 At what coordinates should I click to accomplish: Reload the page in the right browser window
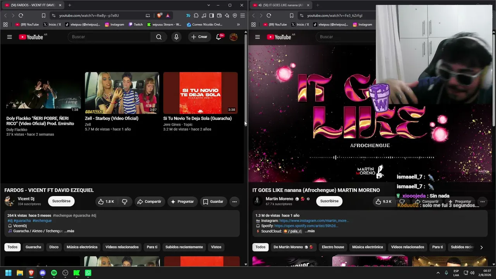(269, 15)
